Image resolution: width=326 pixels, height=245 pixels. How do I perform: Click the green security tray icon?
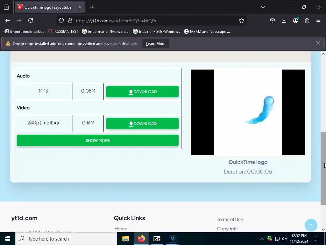coord(270,239)
